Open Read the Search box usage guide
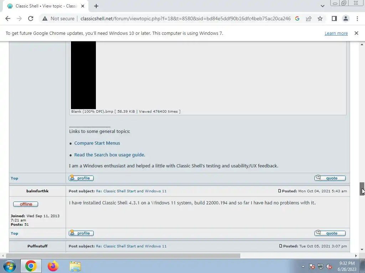The width and height of the screenshot is (365, 273). [x=110, y=155]
